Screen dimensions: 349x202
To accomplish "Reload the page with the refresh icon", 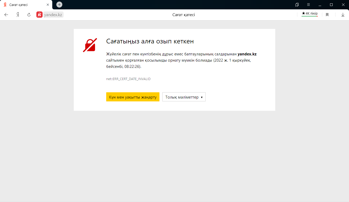I will click(x=29, y=15).
